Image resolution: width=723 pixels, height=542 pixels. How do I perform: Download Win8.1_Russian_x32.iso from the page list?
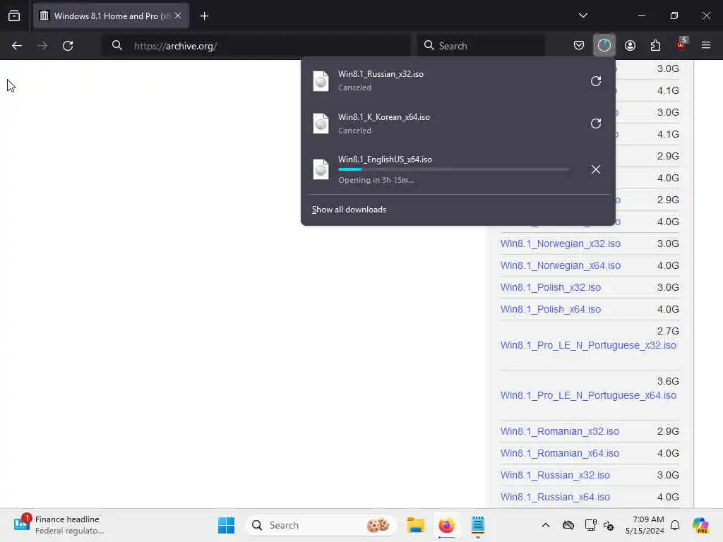pyautogui.click(x=555, y=475)
